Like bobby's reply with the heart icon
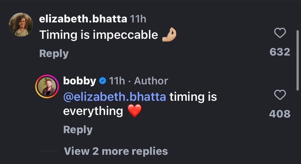The height and width of the screenshot is (164, 301). pos(280,95)
